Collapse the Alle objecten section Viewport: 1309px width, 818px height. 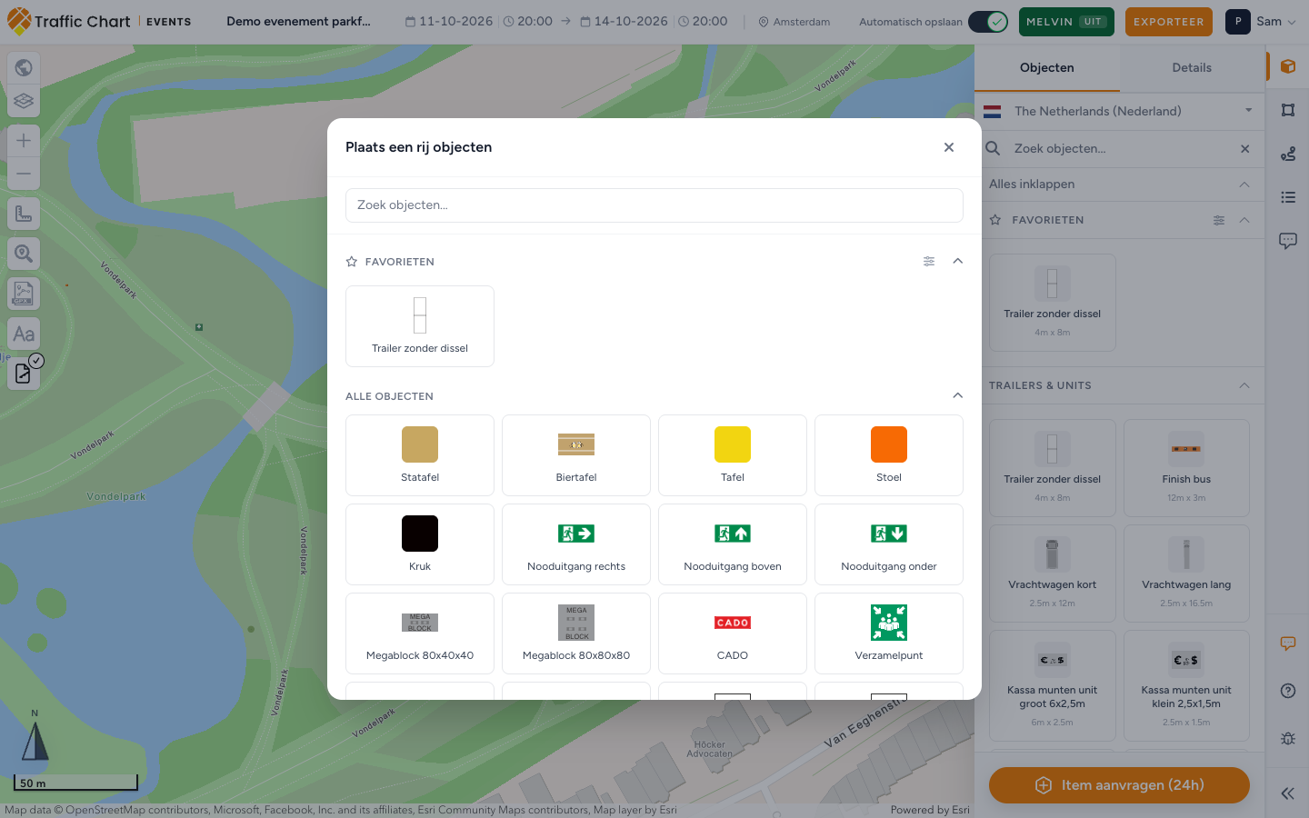point(957,395)
